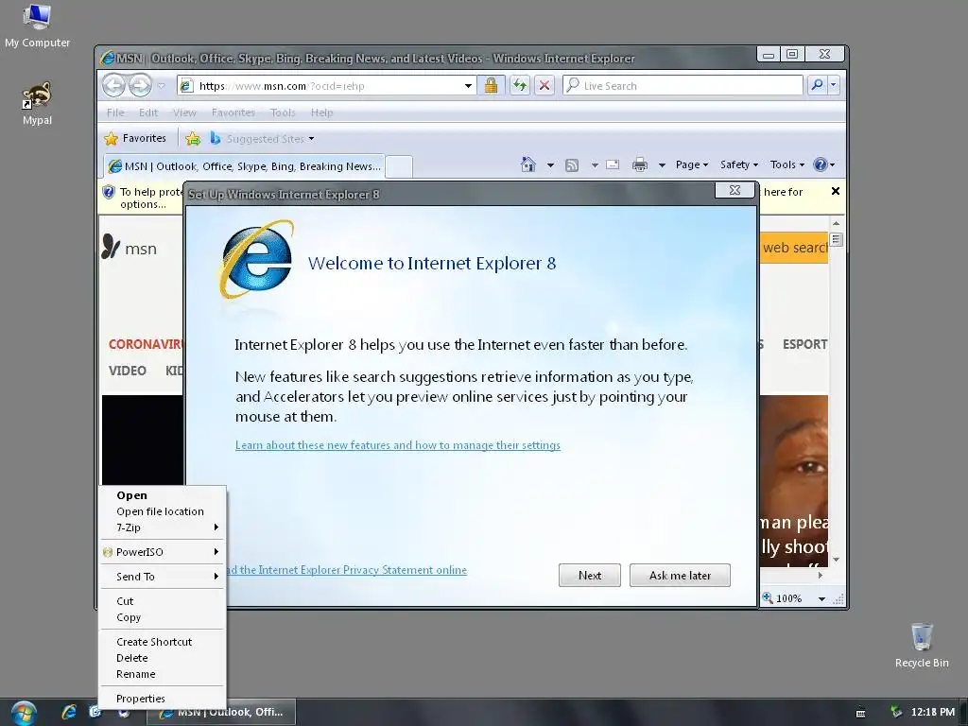
Task: Open a new blank tab button
Action: (x=399, y=166)
